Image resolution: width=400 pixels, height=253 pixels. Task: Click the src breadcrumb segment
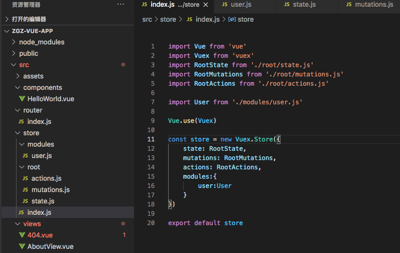point(147,19)
